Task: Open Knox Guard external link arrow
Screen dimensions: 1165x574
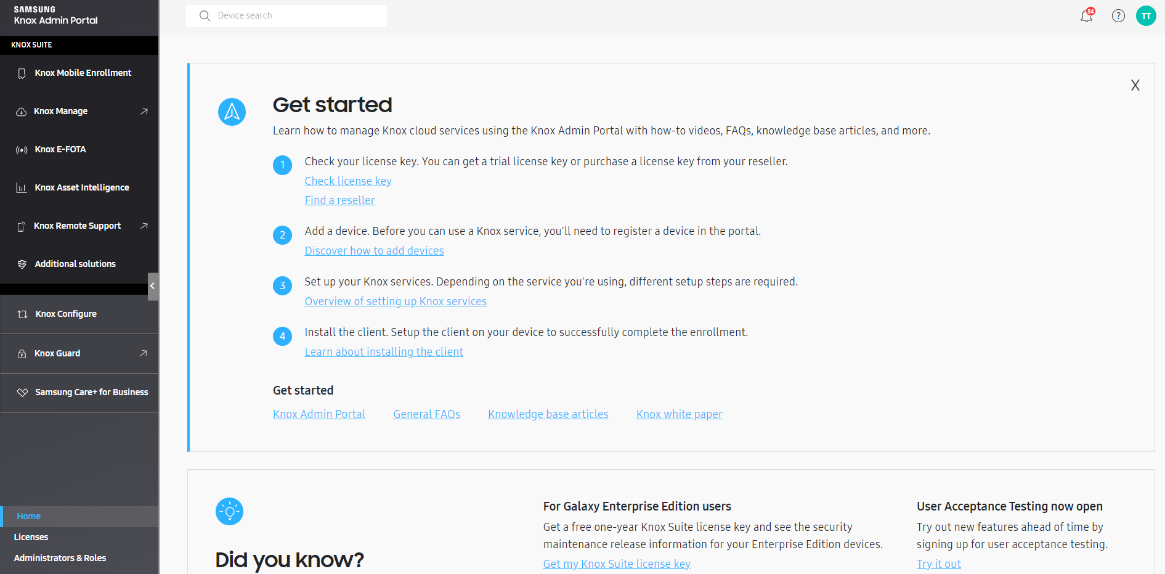Action: pos(144,353)
